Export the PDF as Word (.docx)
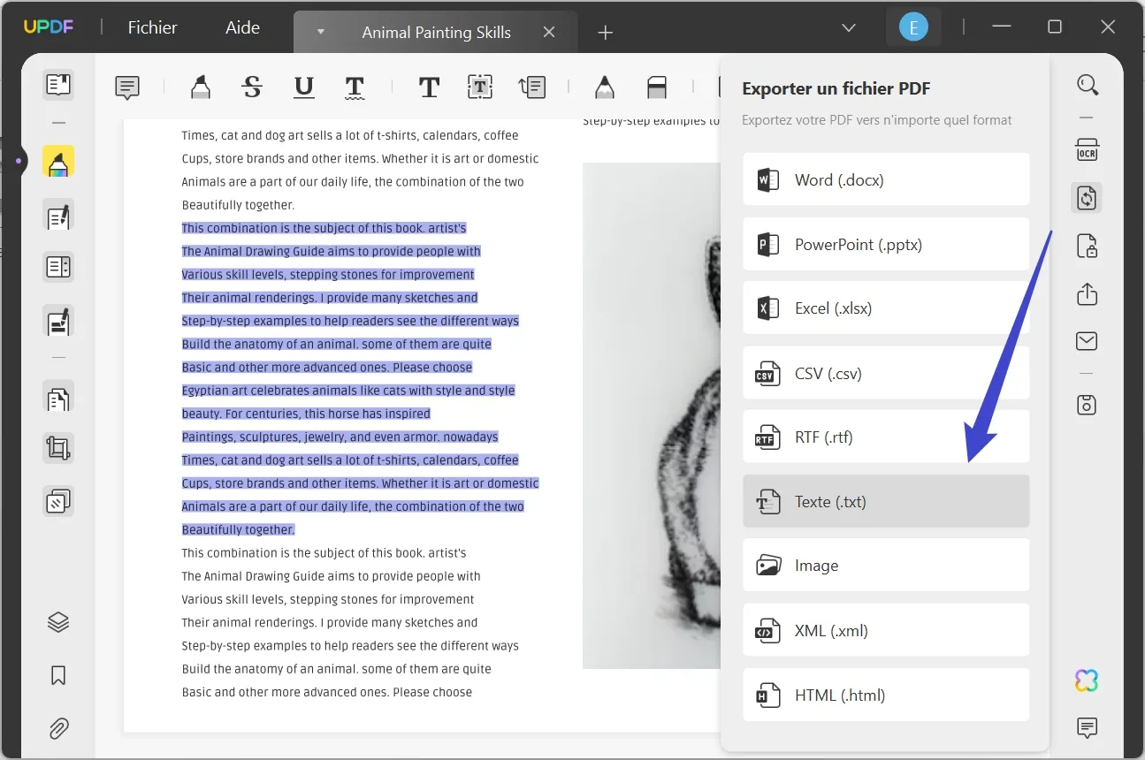1145x760 pixels. (885, 179)
